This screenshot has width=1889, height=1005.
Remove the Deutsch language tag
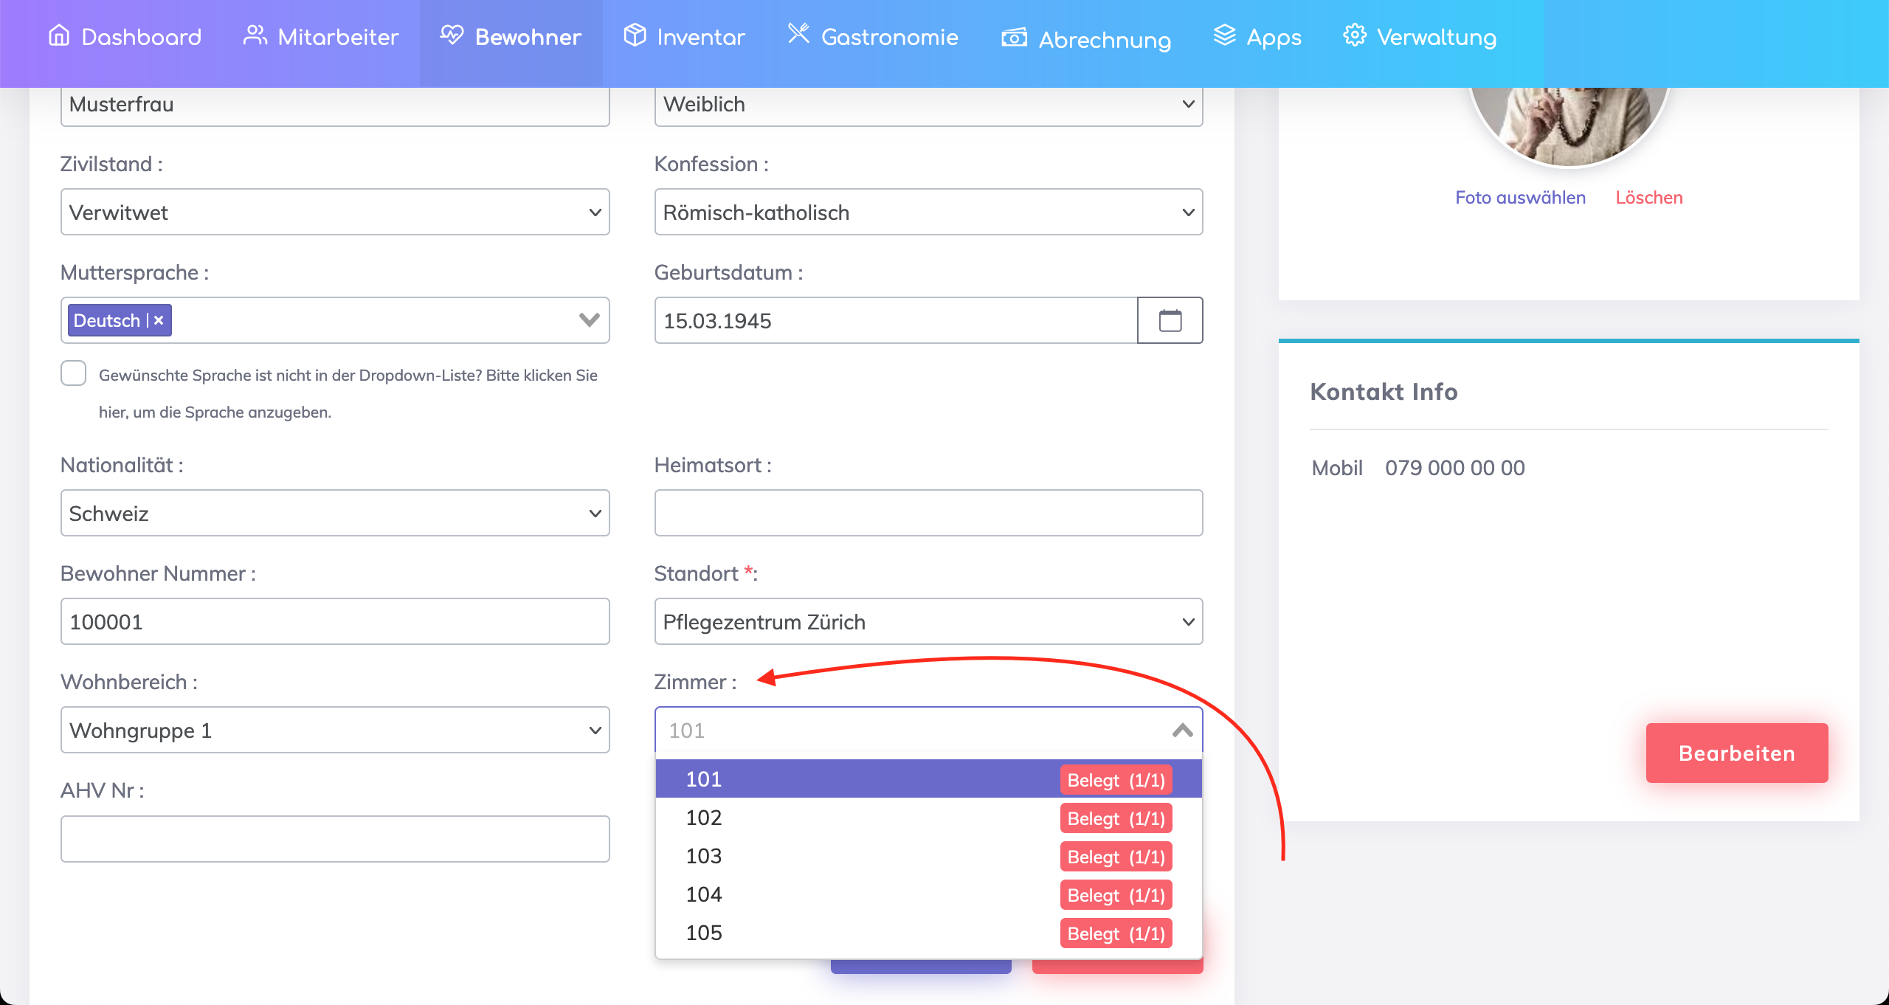tap(159, 320)
